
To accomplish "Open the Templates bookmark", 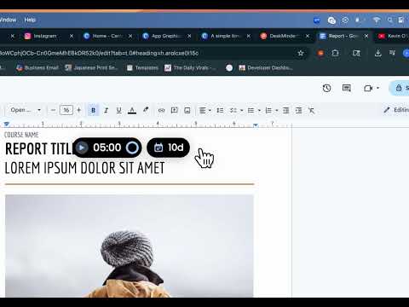I will (142, 67).
